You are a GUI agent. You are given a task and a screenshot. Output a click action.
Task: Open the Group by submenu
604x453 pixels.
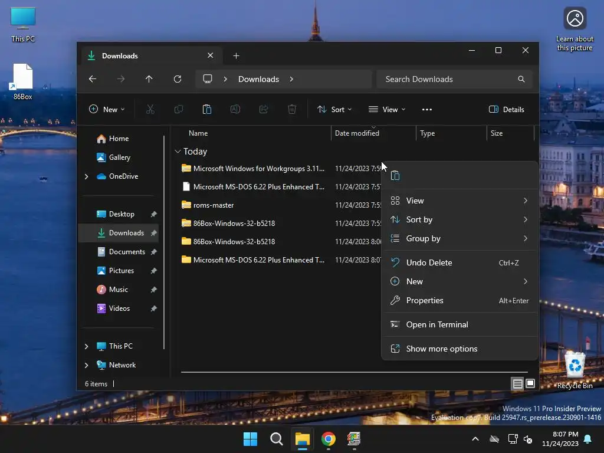(459, 238)
